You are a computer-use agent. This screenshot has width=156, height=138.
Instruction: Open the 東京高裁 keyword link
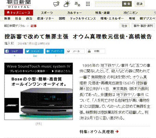(x=120, y=89)
